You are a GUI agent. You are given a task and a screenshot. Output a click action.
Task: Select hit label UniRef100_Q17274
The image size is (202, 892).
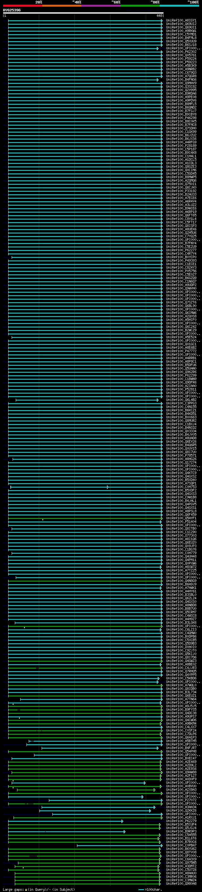(181, 463)
